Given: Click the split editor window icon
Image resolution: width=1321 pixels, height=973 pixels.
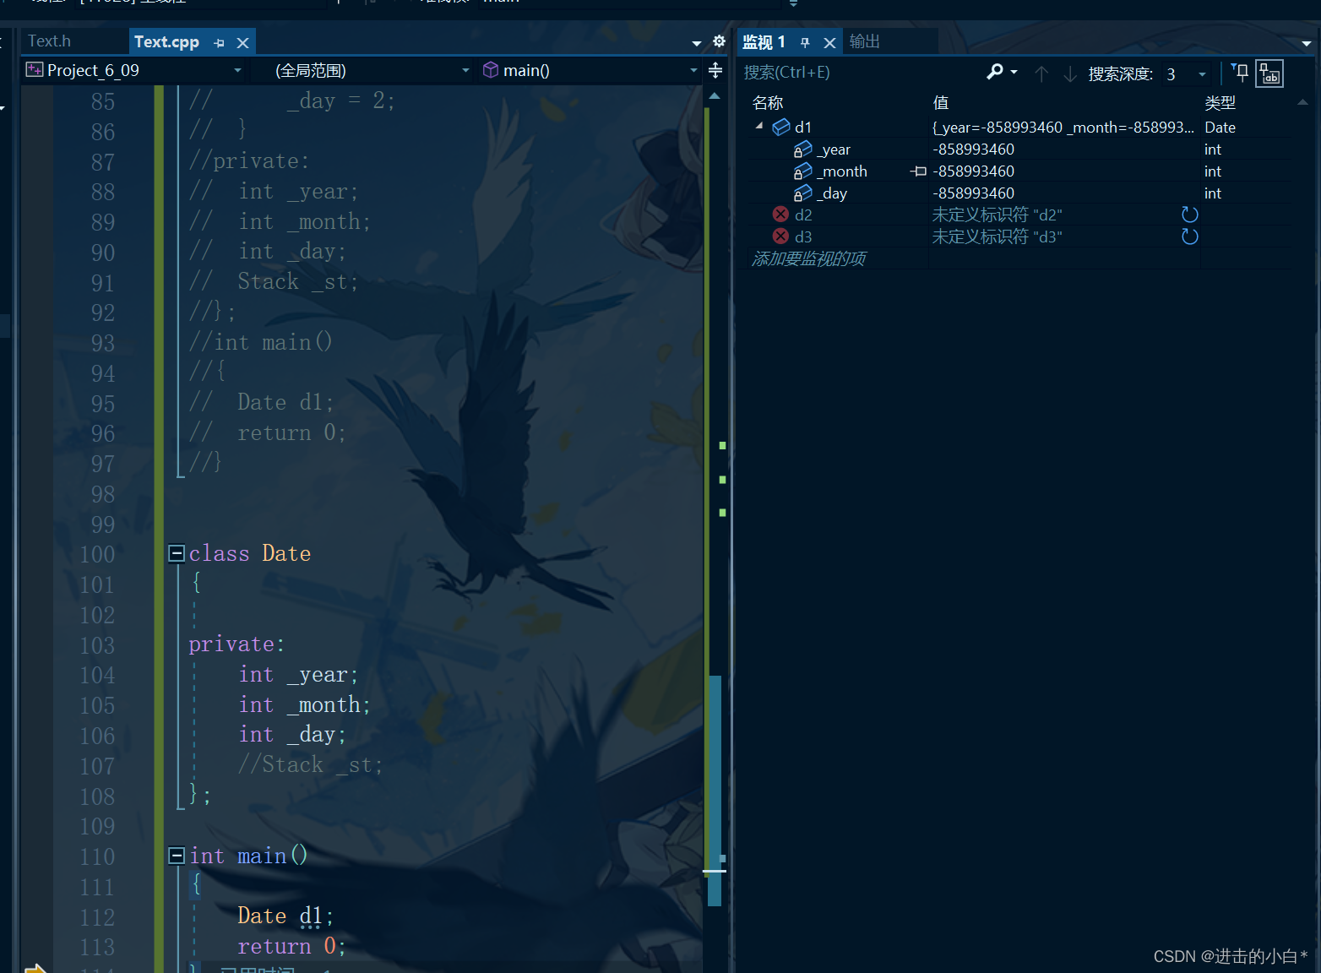Looking at the screenshot, I should 715,71.
